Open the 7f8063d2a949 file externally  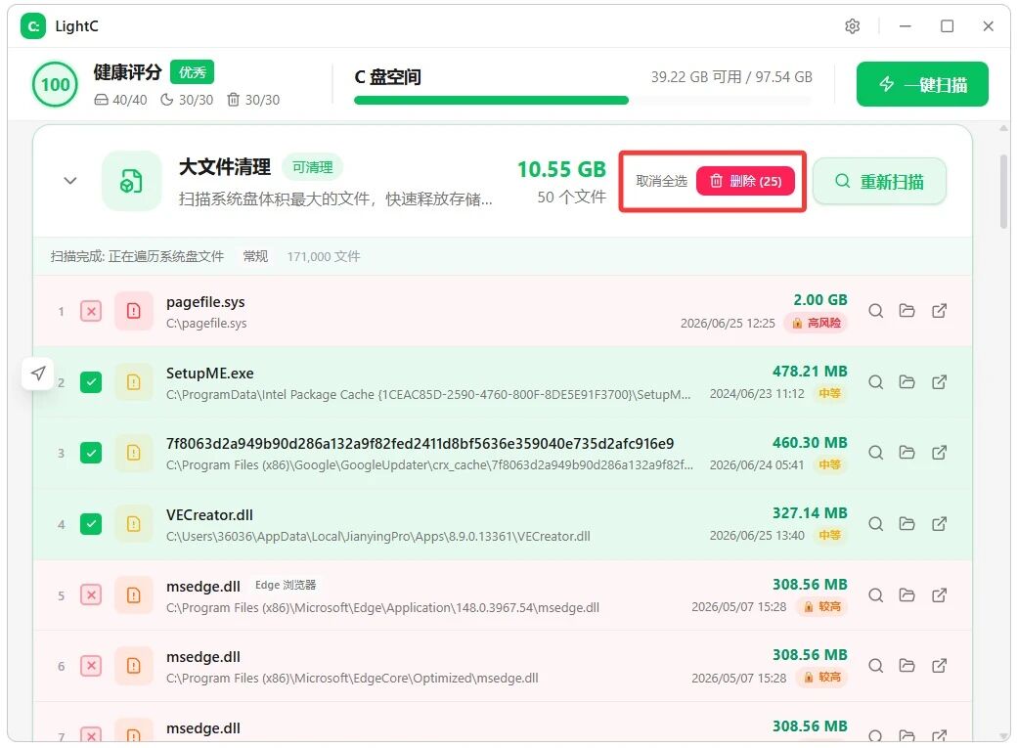(x=939, y=452)
